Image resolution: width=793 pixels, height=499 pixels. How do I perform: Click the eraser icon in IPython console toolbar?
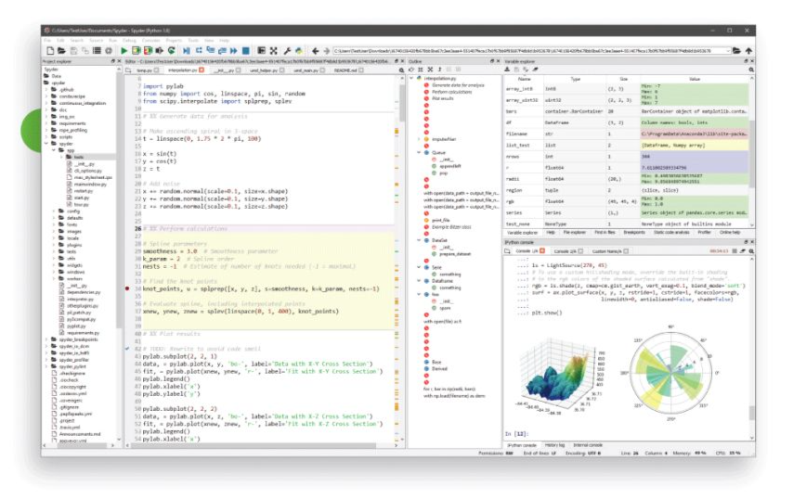(x=743, y=251)
